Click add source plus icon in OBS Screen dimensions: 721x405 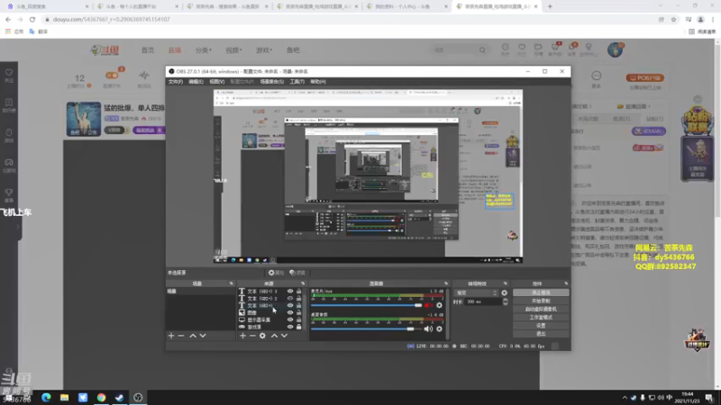pos(242,336)
